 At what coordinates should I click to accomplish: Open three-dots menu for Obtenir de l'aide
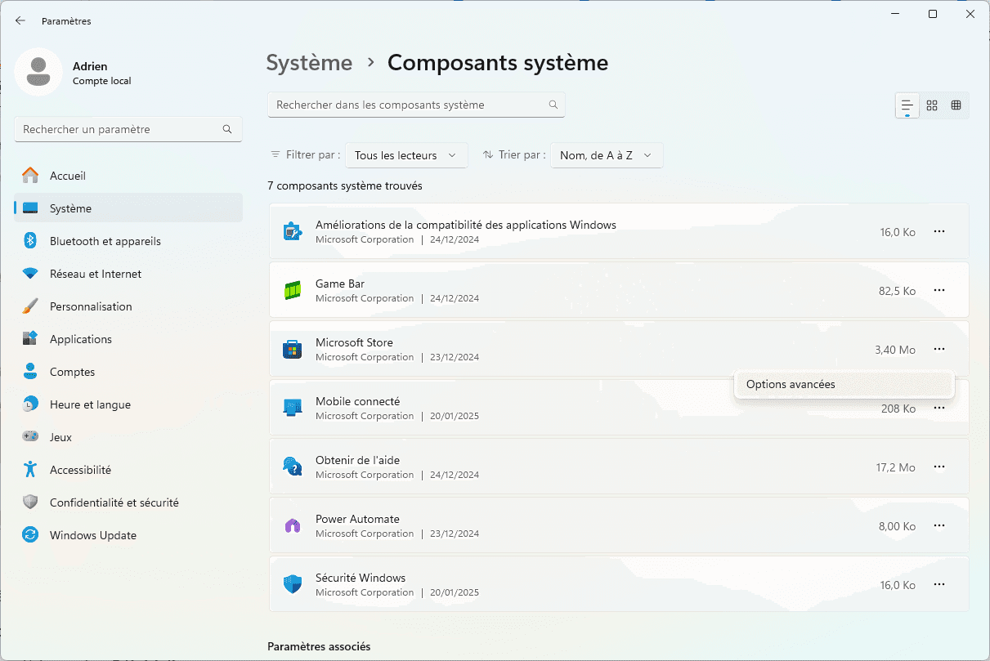click(939, 467)
